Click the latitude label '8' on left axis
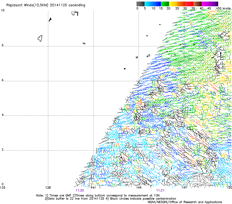The image size is (232, 204). point(3,45)
